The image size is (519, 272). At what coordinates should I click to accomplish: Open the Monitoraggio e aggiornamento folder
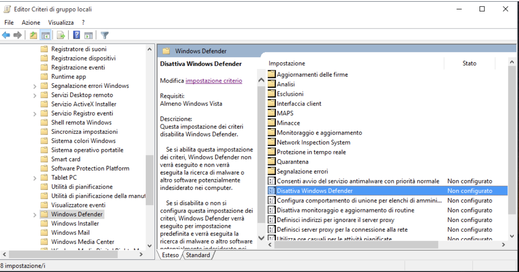click(x=319, y=133)
